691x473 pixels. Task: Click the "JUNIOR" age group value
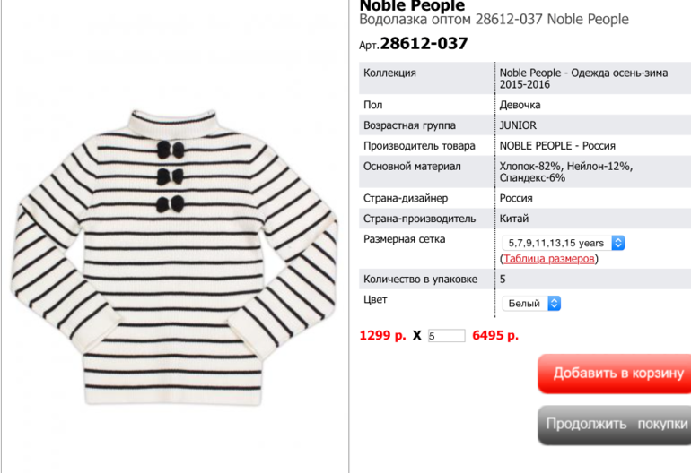518,125
